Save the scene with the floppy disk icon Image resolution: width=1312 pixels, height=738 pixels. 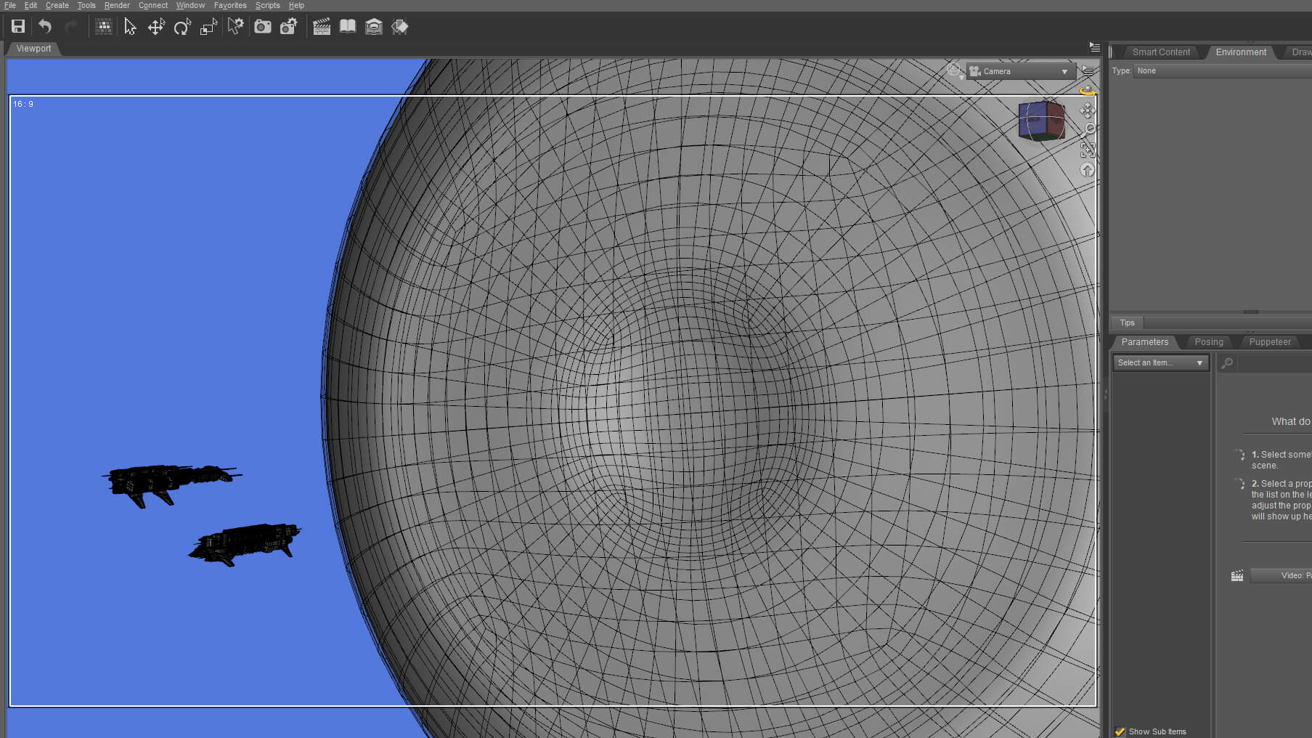(x=18, y=27)
